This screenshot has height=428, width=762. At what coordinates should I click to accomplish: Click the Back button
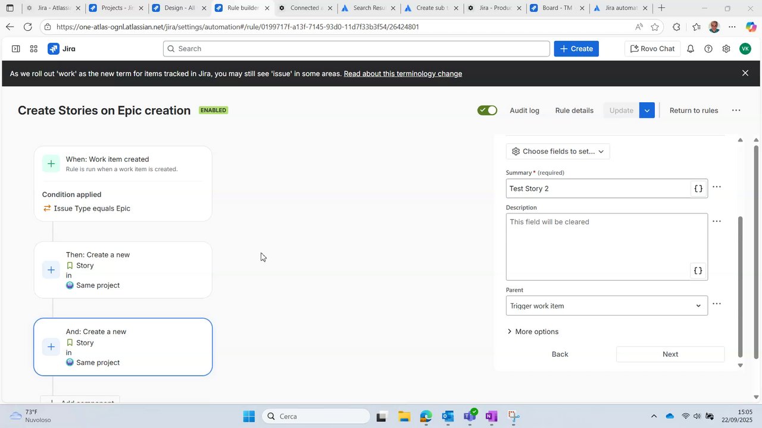(x=560, y=354)
